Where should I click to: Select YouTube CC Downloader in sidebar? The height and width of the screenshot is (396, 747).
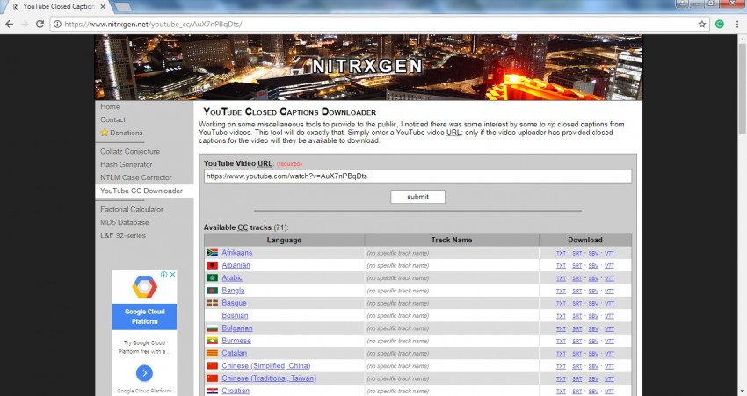click(x=141, y=191)
